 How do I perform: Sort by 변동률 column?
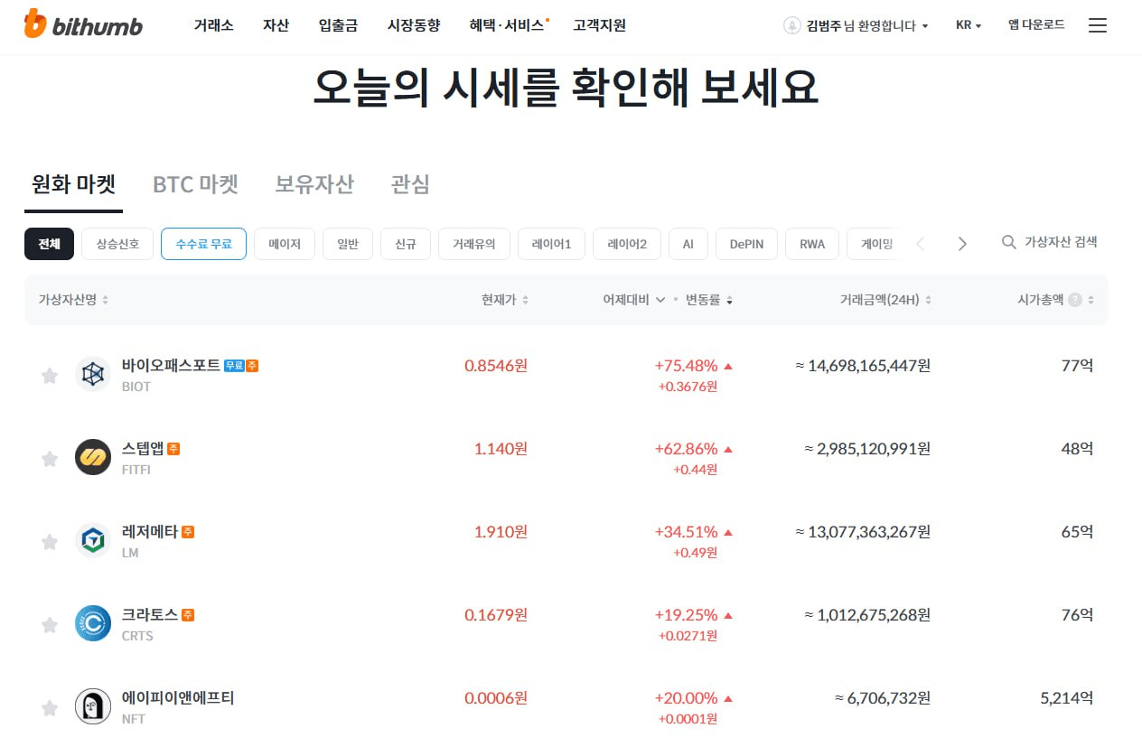[x=709, y=300]
